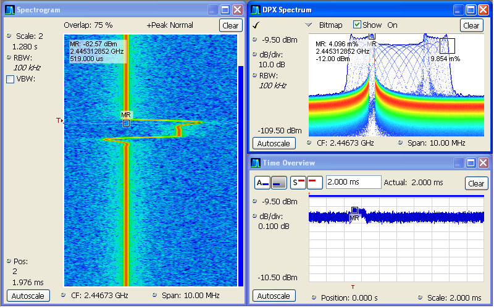The image size is (494, 308).
Task: Click the MR marker in Time Overview
Action: tap(354, 210)
